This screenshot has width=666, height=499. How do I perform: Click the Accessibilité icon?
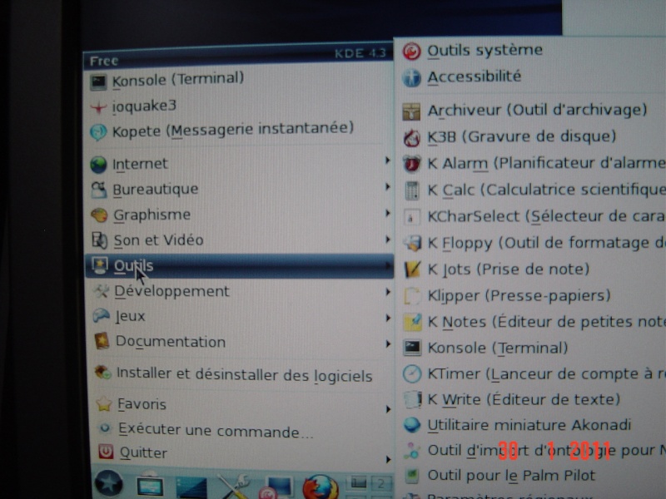point(411,78)
